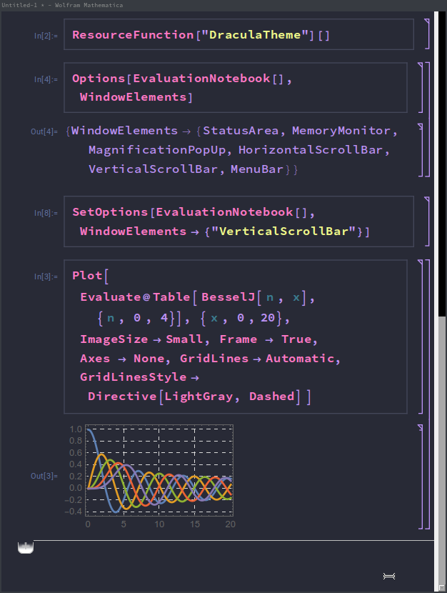The image size is (447, 593).
Task: Click the "DraculaTheme" string
Action: (x=255, y=35)
